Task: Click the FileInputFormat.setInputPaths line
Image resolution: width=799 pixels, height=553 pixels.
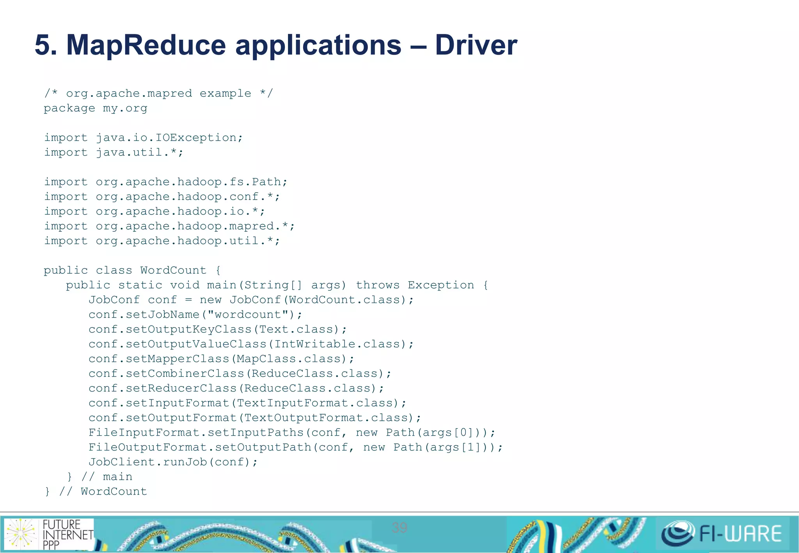Action: coord(292,433)
